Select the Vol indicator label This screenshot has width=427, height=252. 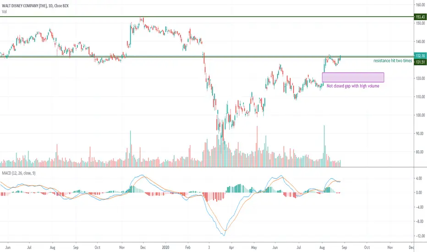(x=4, y=12)
